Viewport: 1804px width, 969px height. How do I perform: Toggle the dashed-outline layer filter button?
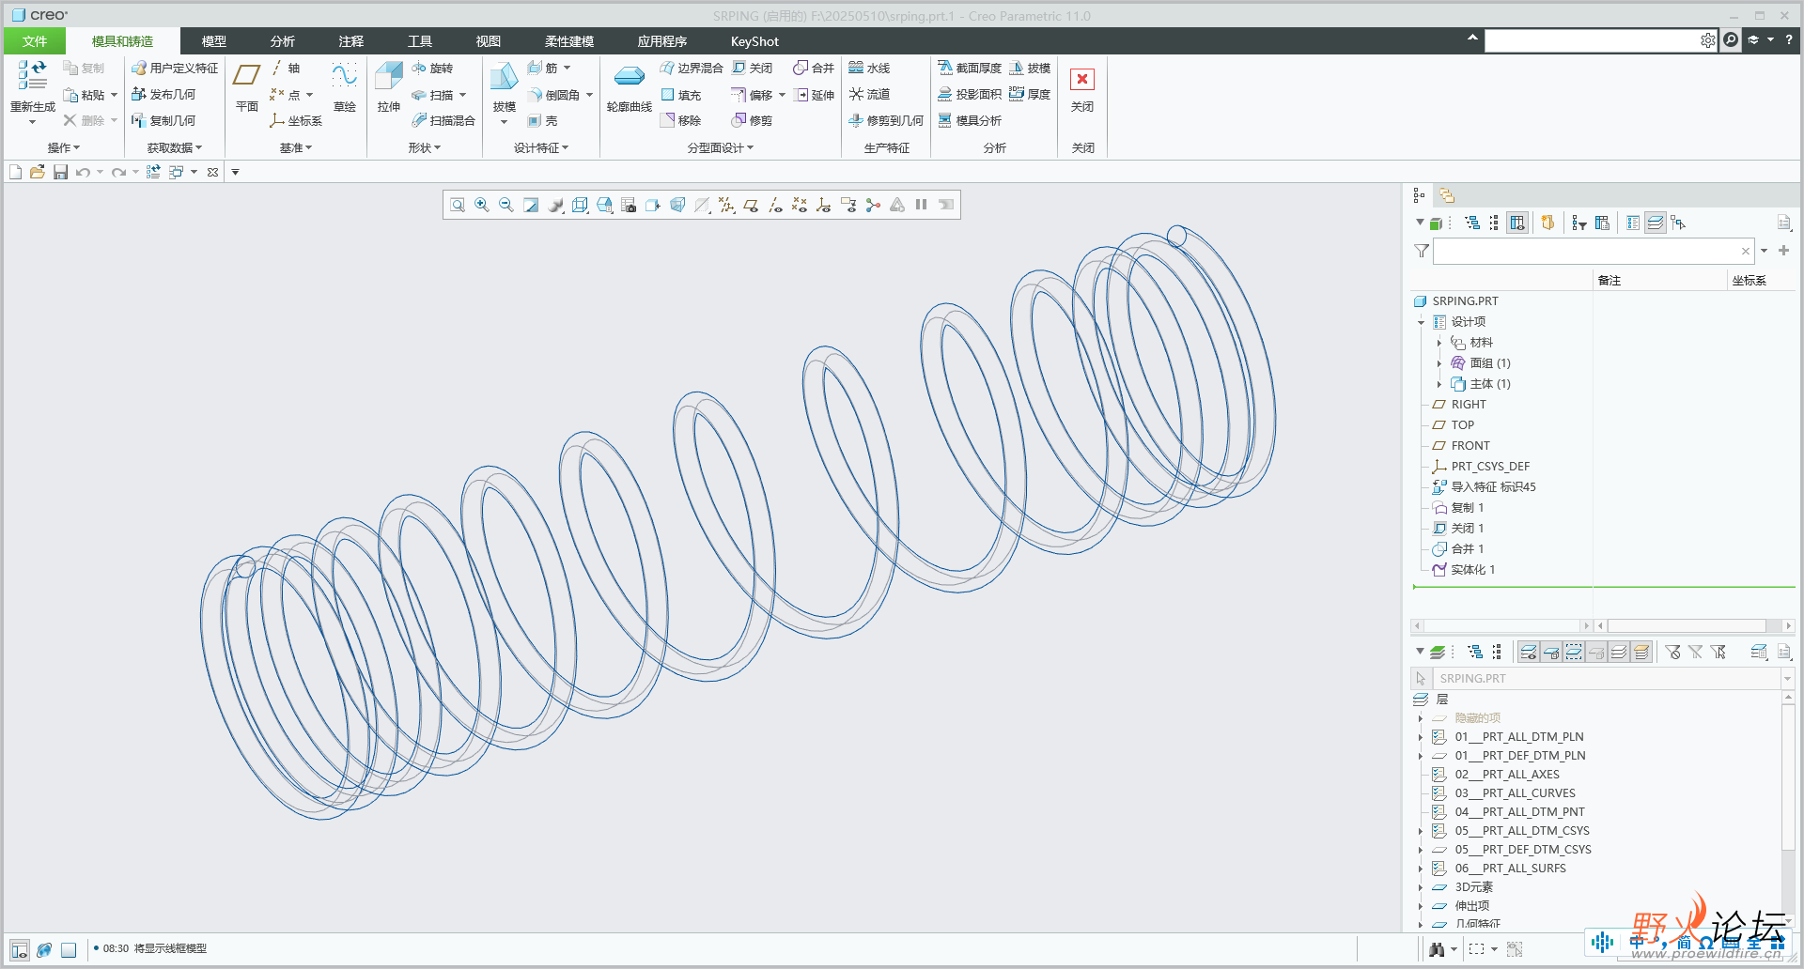pos(1574,652)
